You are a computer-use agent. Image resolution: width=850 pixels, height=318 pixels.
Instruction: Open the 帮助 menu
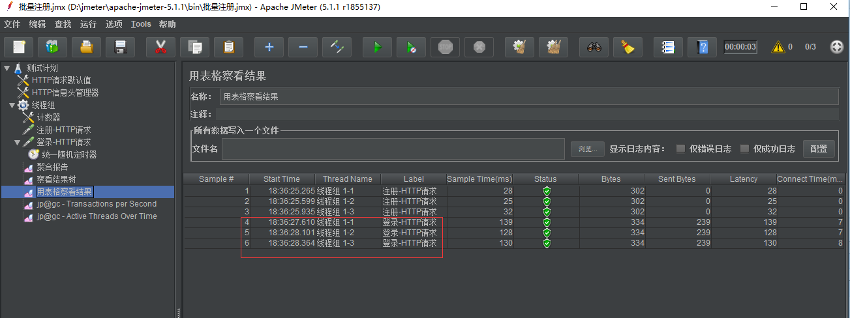168,24
